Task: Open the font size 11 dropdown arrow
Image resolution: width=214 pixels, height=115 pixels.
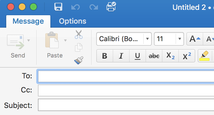Action: [x=180, y=39]
